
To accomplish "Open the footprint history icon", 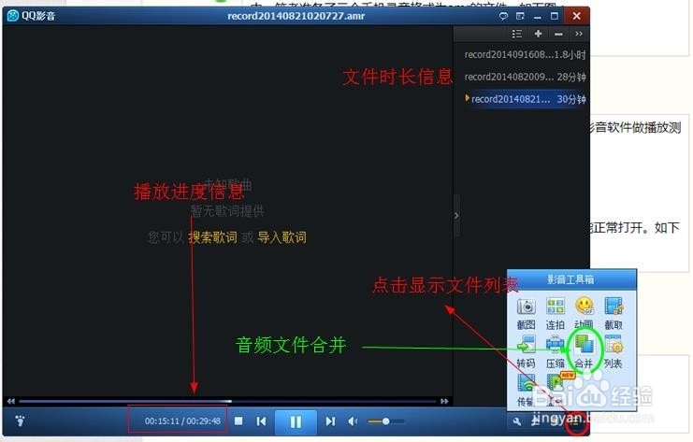I will (20, 421).
